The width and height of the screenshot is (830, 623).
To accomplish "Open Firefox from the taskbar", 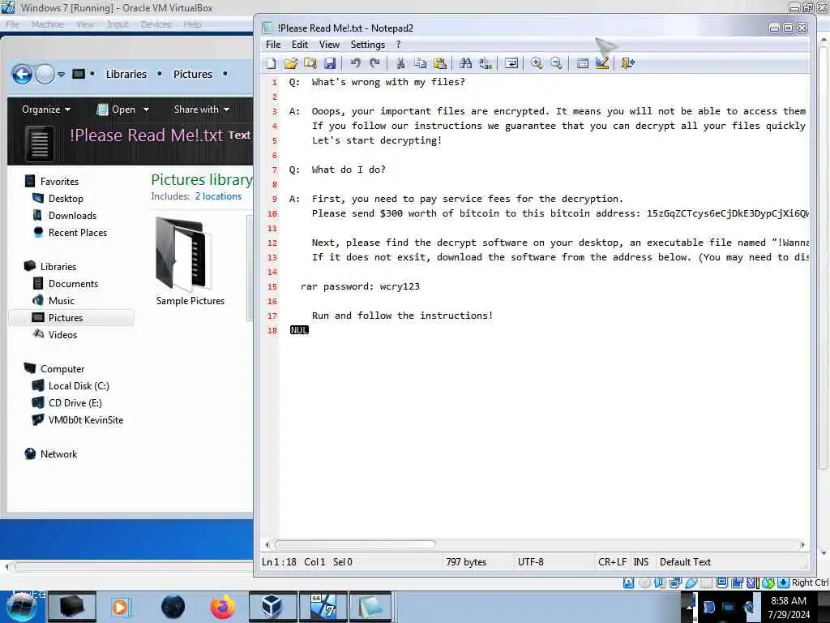I will (222, 607).
